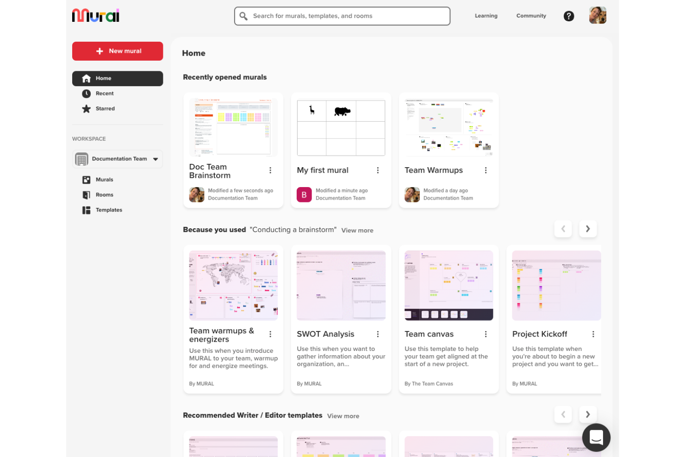Screen dimensions: 685x457
Task: Open the help question mark icon
Action: click(x=569, y=16)
